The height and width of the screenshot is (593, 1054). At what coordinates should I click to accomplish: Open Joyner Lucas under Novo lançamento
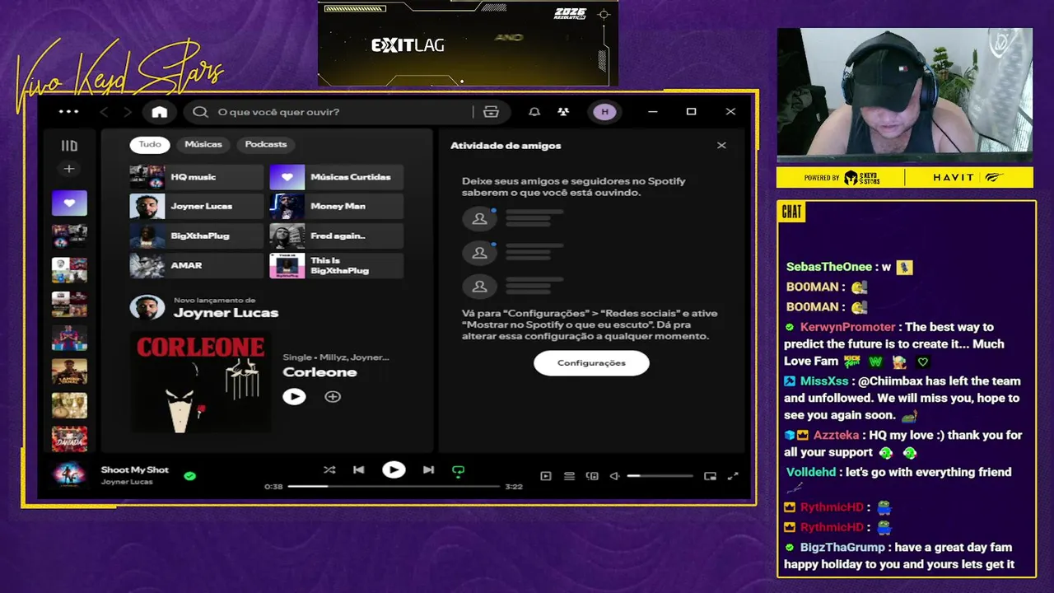(x=226, y=313)
